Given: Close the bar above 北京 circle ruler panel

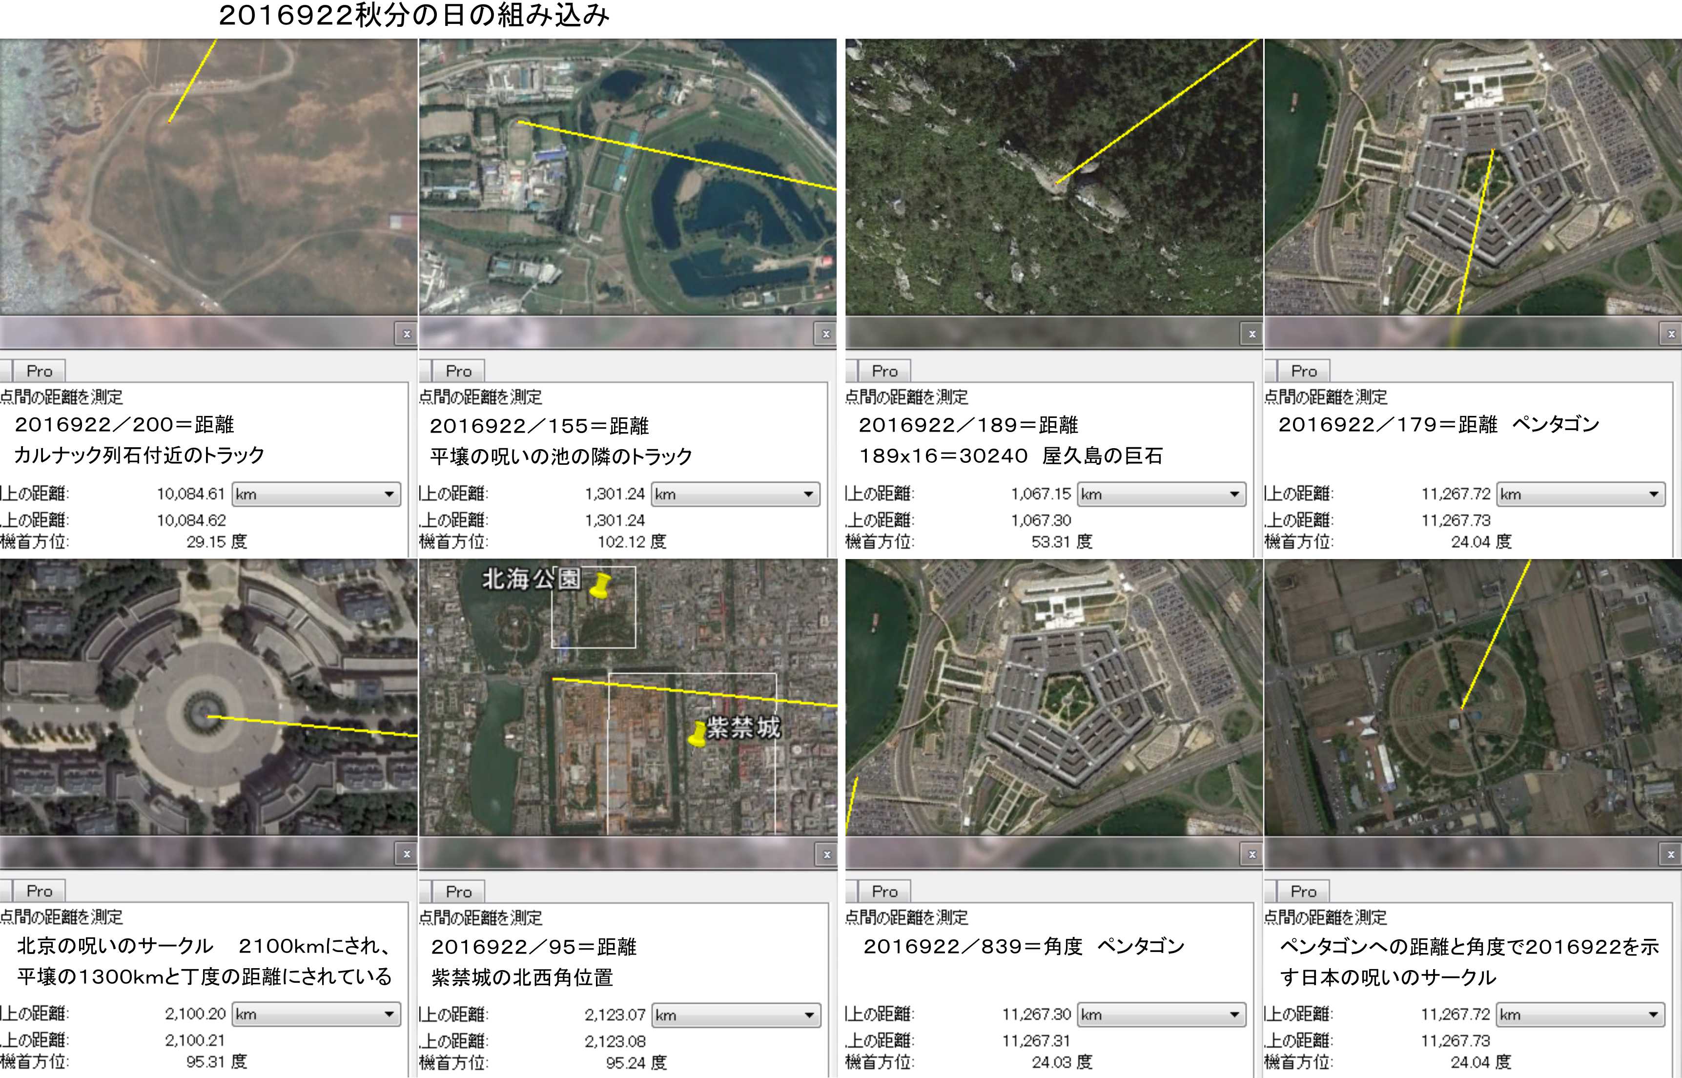Looking at the screenshot, I should coord(407,854).
